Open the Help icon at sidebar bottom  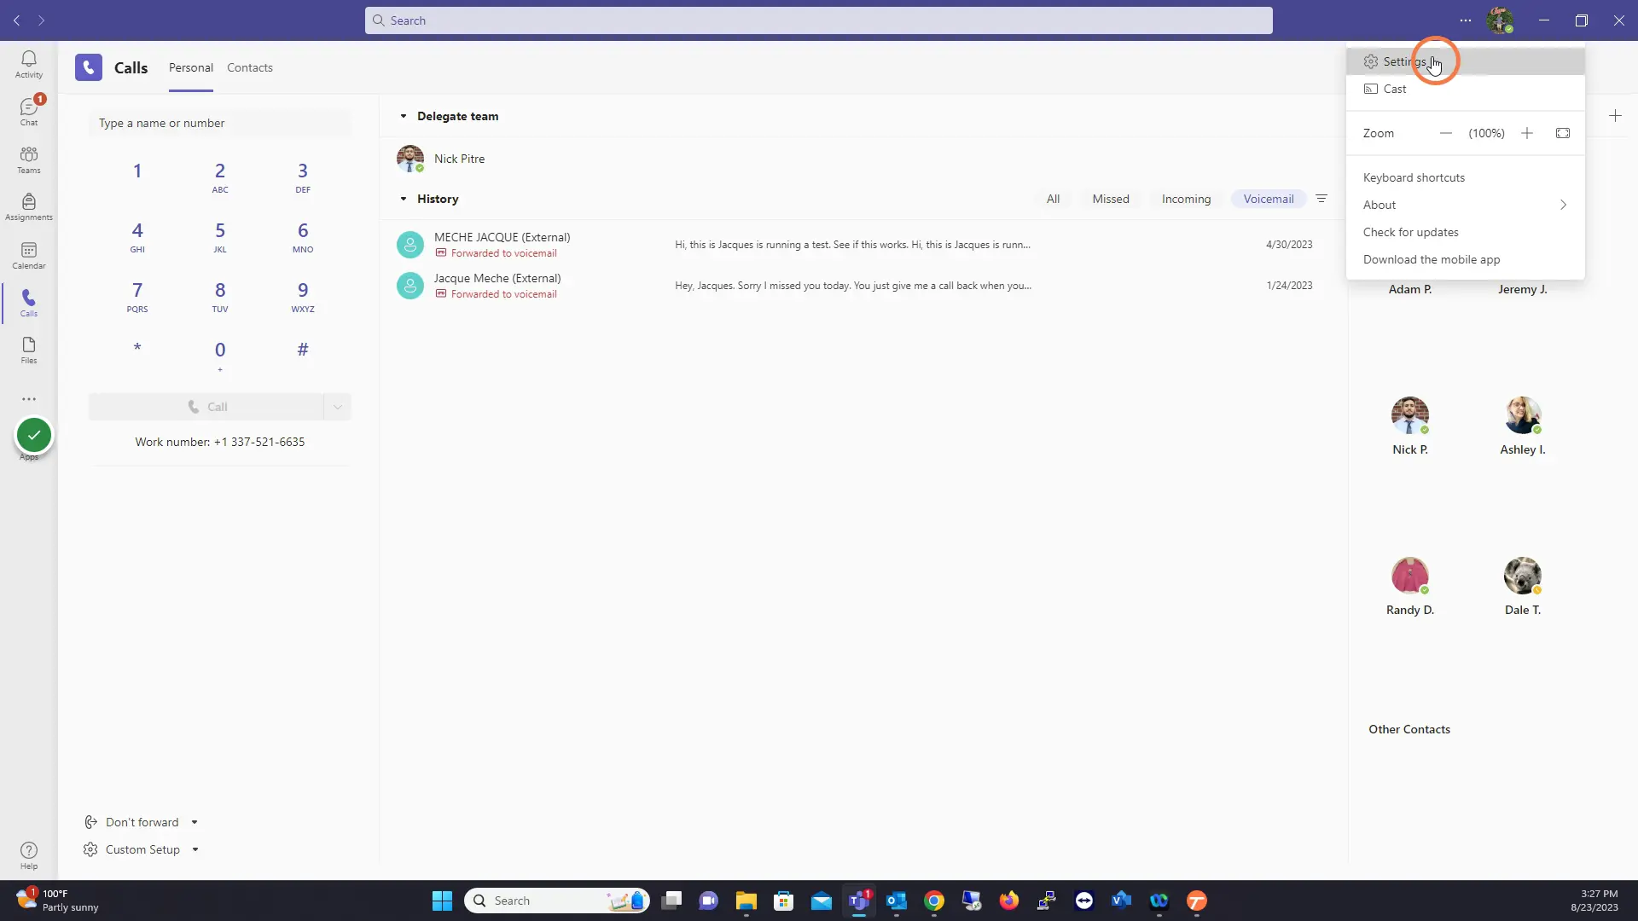[x=29, y=855]
